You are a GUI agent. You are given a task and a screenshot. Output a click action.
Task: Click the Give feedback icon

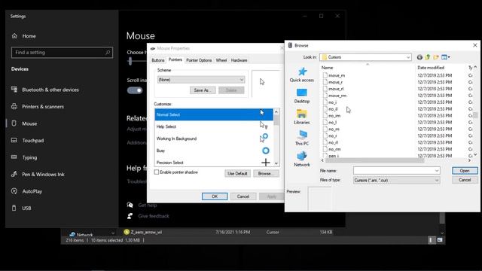point(130,216)
